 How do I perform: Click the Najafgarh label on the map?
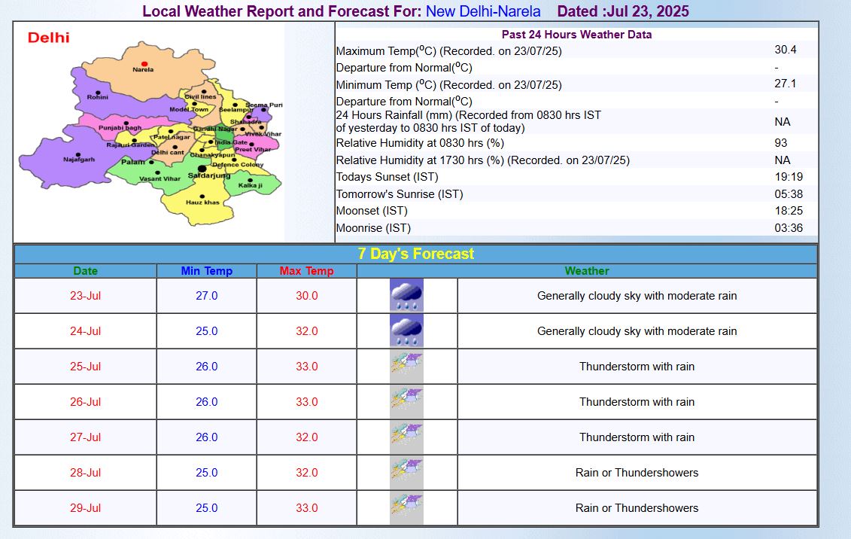point(79,160)
